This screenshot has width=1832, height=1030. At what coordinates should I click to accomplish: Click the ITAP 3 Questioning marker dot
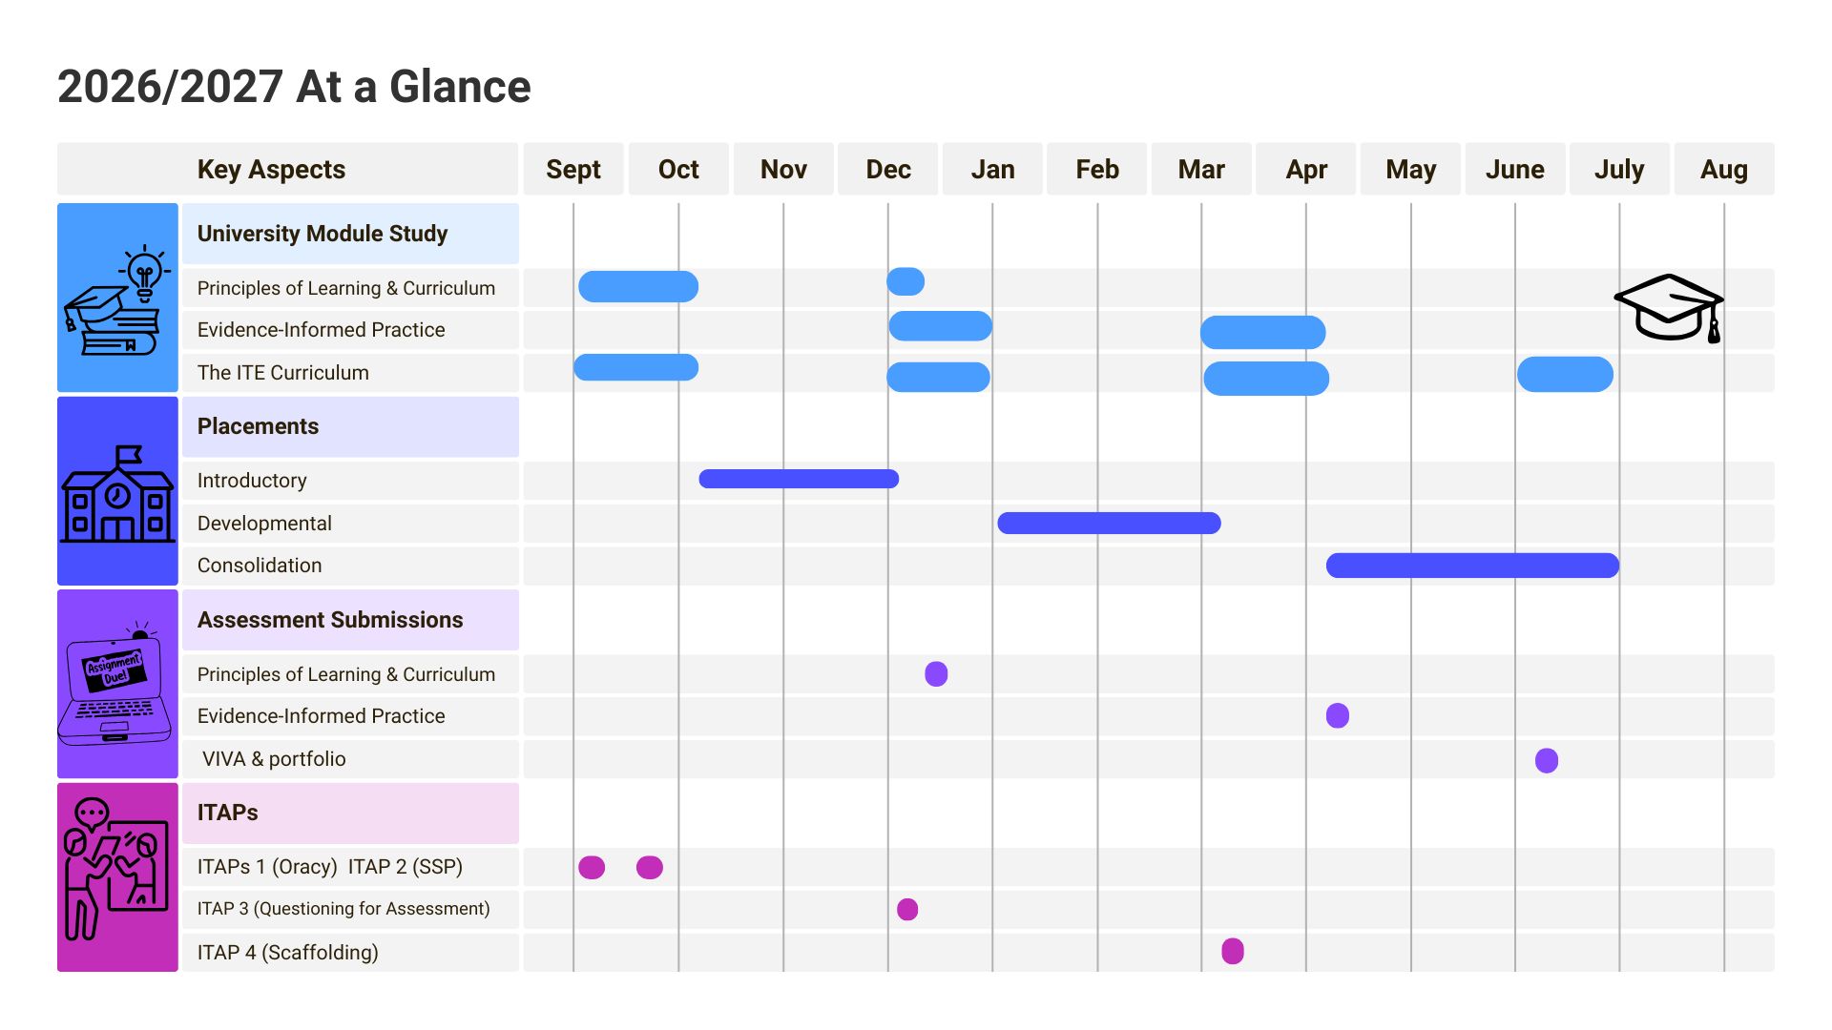pyautogui.click(x=907, y=909)
